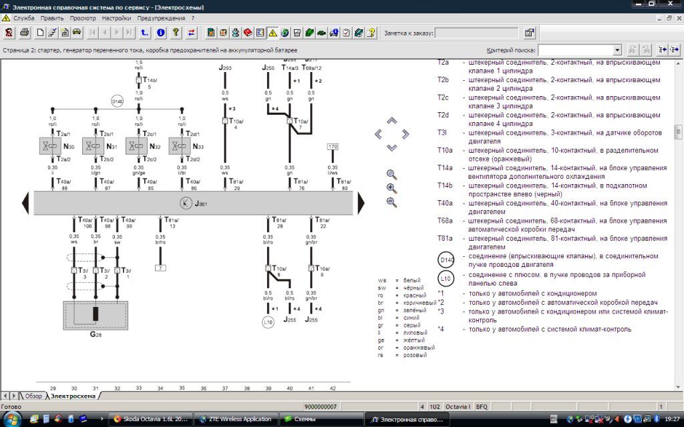The width and height of the screenshot is (684, 427).
Task: Switch to the Обзор tab
Action: coord(33,396)
